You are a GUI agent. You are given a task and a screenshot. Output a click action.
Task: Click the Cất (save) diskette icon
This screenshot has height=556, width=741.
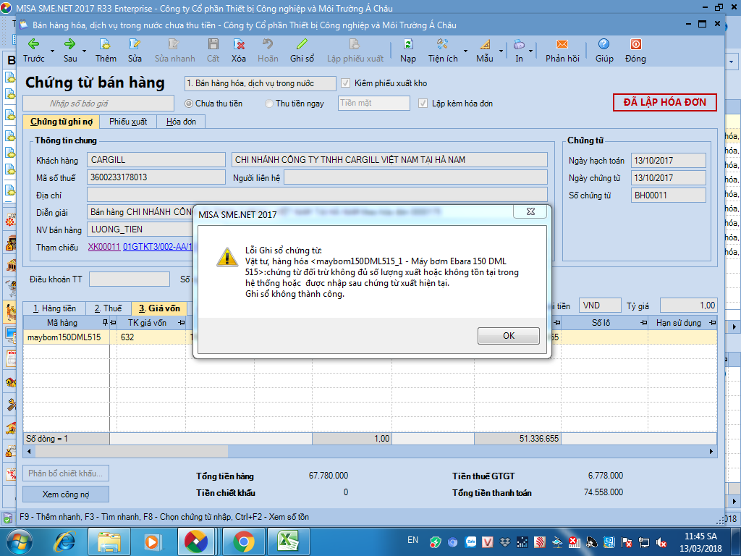(x=213, y=44)
